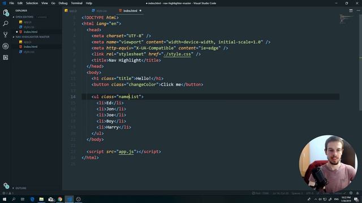362x203 pixels.
Task: Open the Debug menu
Action: pyautogui.click(x=63, y=3)
